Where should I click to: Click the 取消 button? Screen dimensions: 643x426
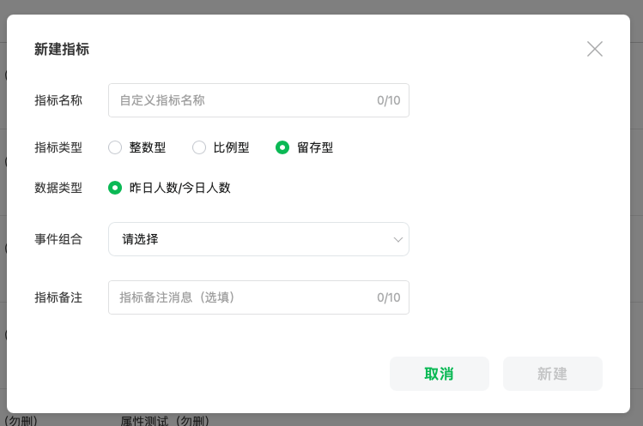[440, 374]
